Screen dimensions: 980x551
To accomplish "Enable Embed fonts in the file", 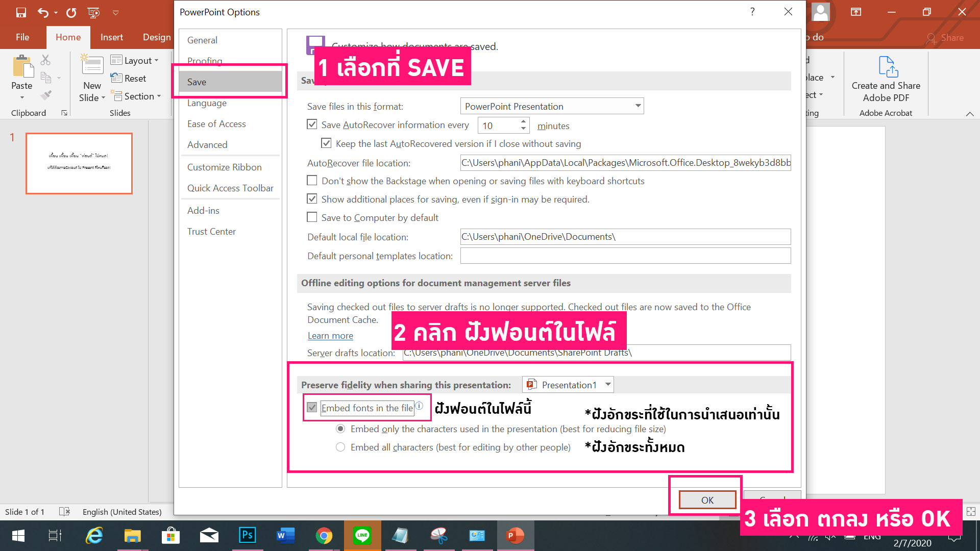I will point(312,408).
